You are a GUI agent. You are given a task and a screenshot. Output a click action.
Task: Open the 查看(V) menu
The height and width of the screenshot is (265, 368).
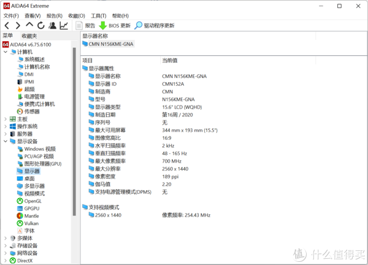33,16
